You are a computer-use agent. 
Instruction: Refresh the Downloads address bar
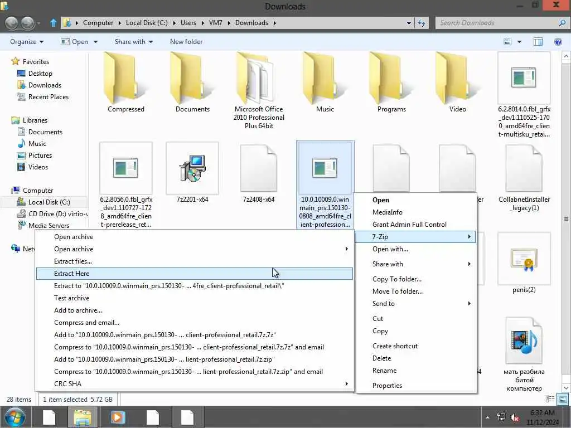pos(422,23)
